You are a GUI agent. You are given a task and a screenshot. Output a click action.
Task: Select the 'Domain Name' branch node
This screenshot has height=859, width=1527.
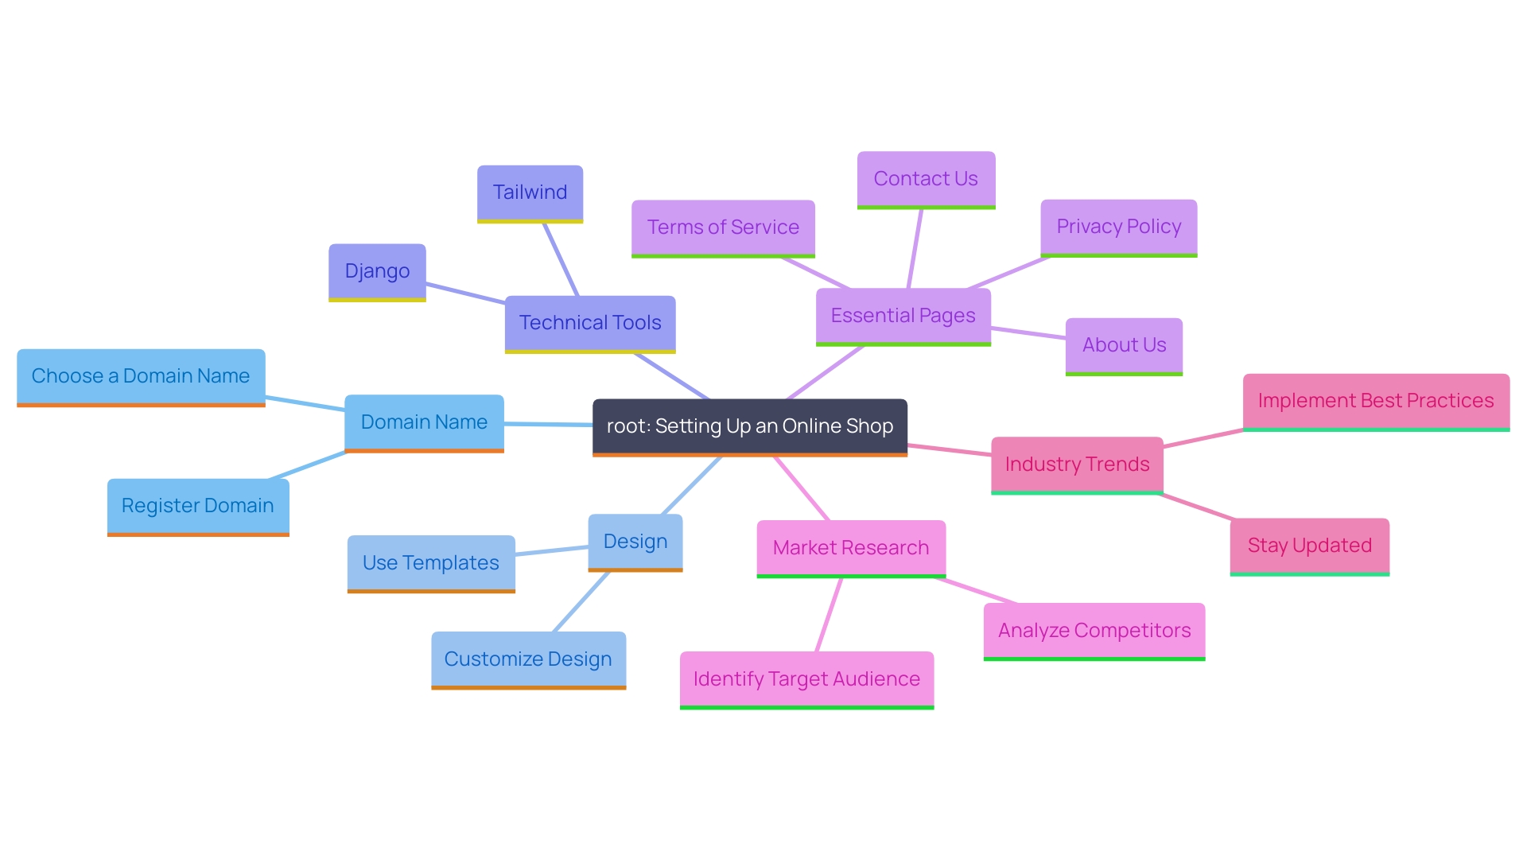tap(422, 424)
